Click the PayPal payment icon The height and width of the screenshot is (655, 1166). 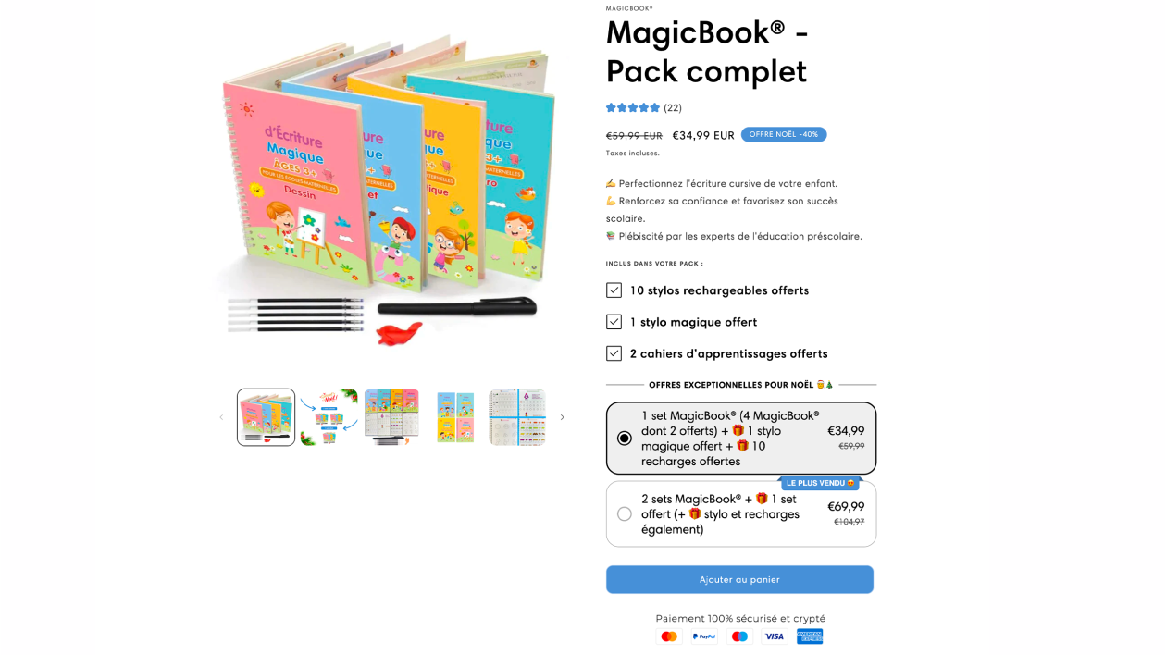click(x=704, y=636)
